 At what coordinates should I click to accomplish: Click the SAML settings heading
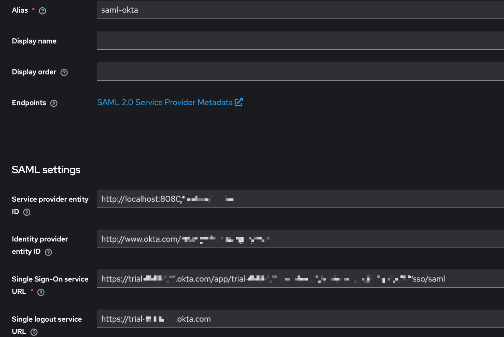click(46, 170)
